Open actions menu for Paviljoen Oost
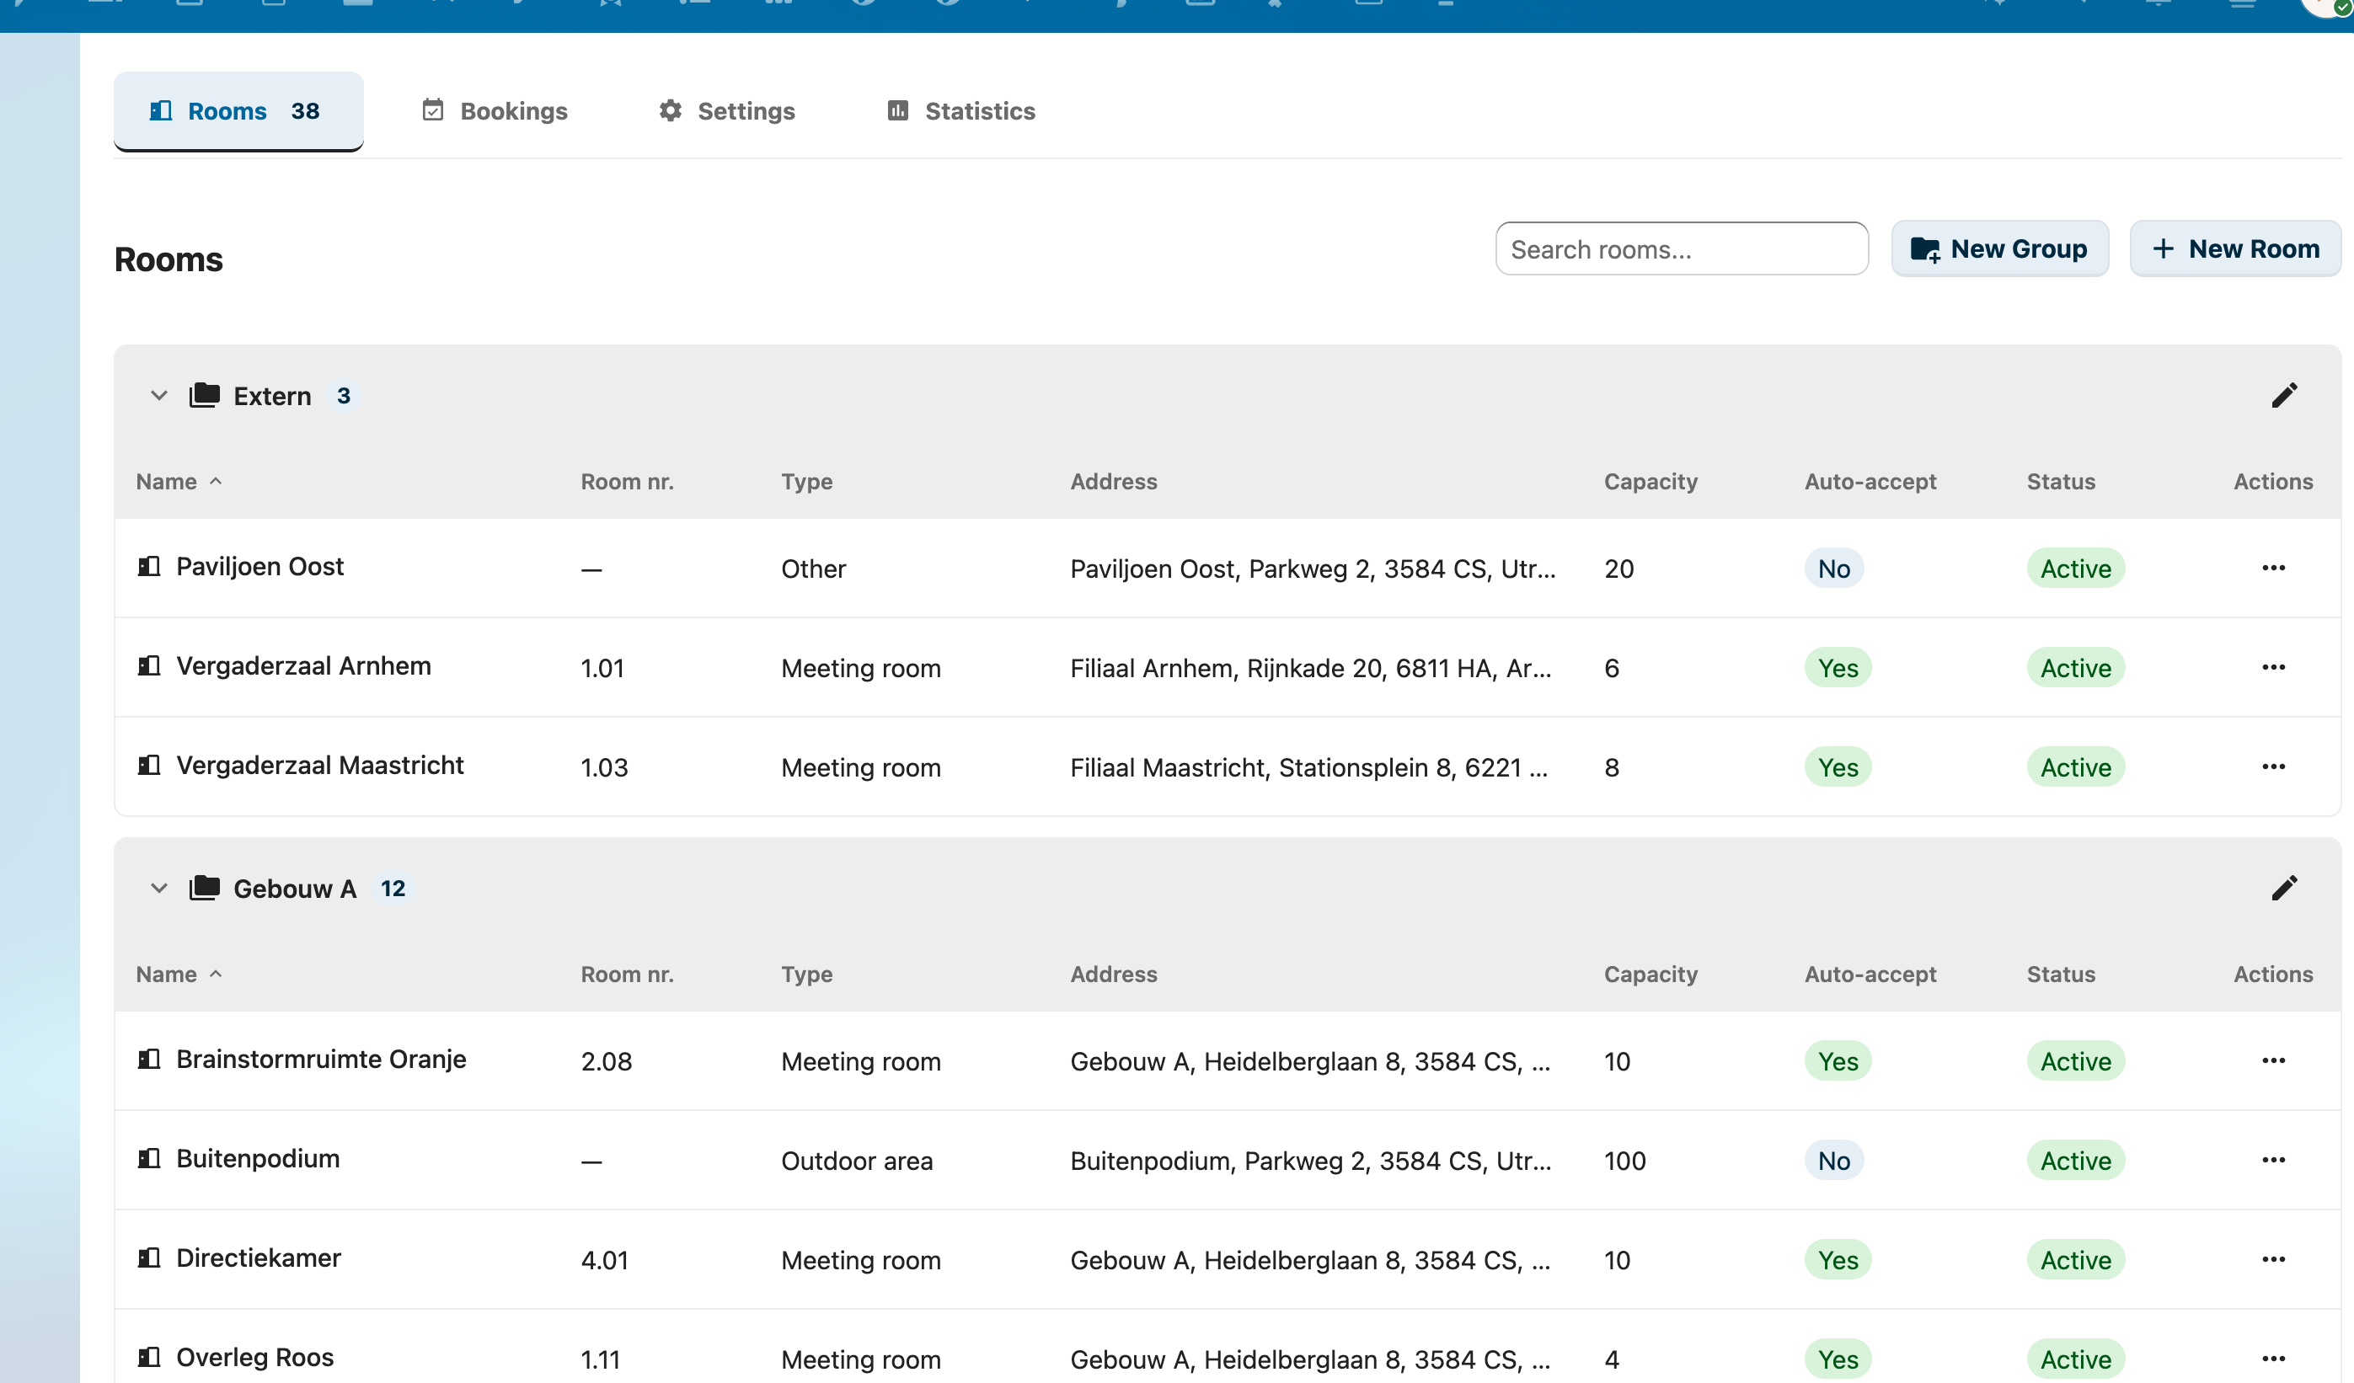This screenshot has width=2354, height=1383. (x=2273, y=568)
